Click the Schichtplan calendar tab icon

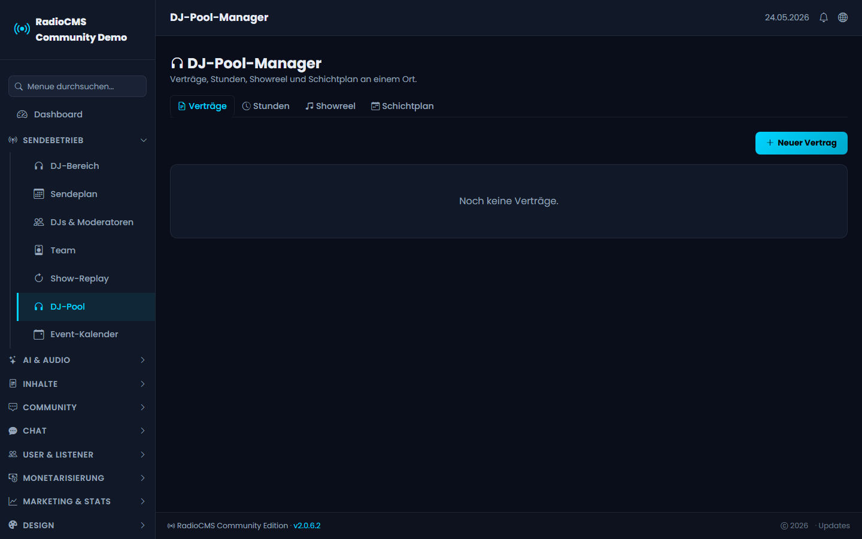[x=375, y=106]
